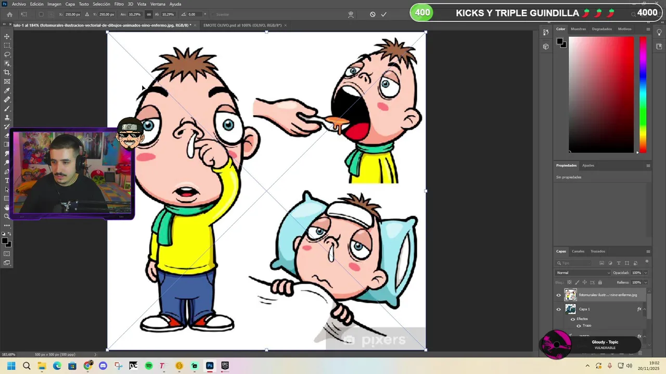Screen dimensions: 666x374
Task: Filter layers by pixel layer icon
Action: pyautogui.click(x=602, y=263)
